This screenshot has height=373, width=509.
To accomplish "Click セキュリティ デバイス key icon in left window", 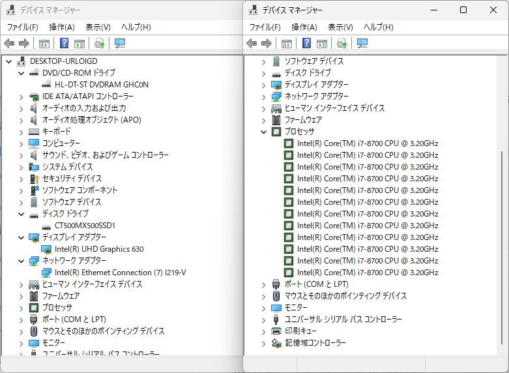I will 34,179.
